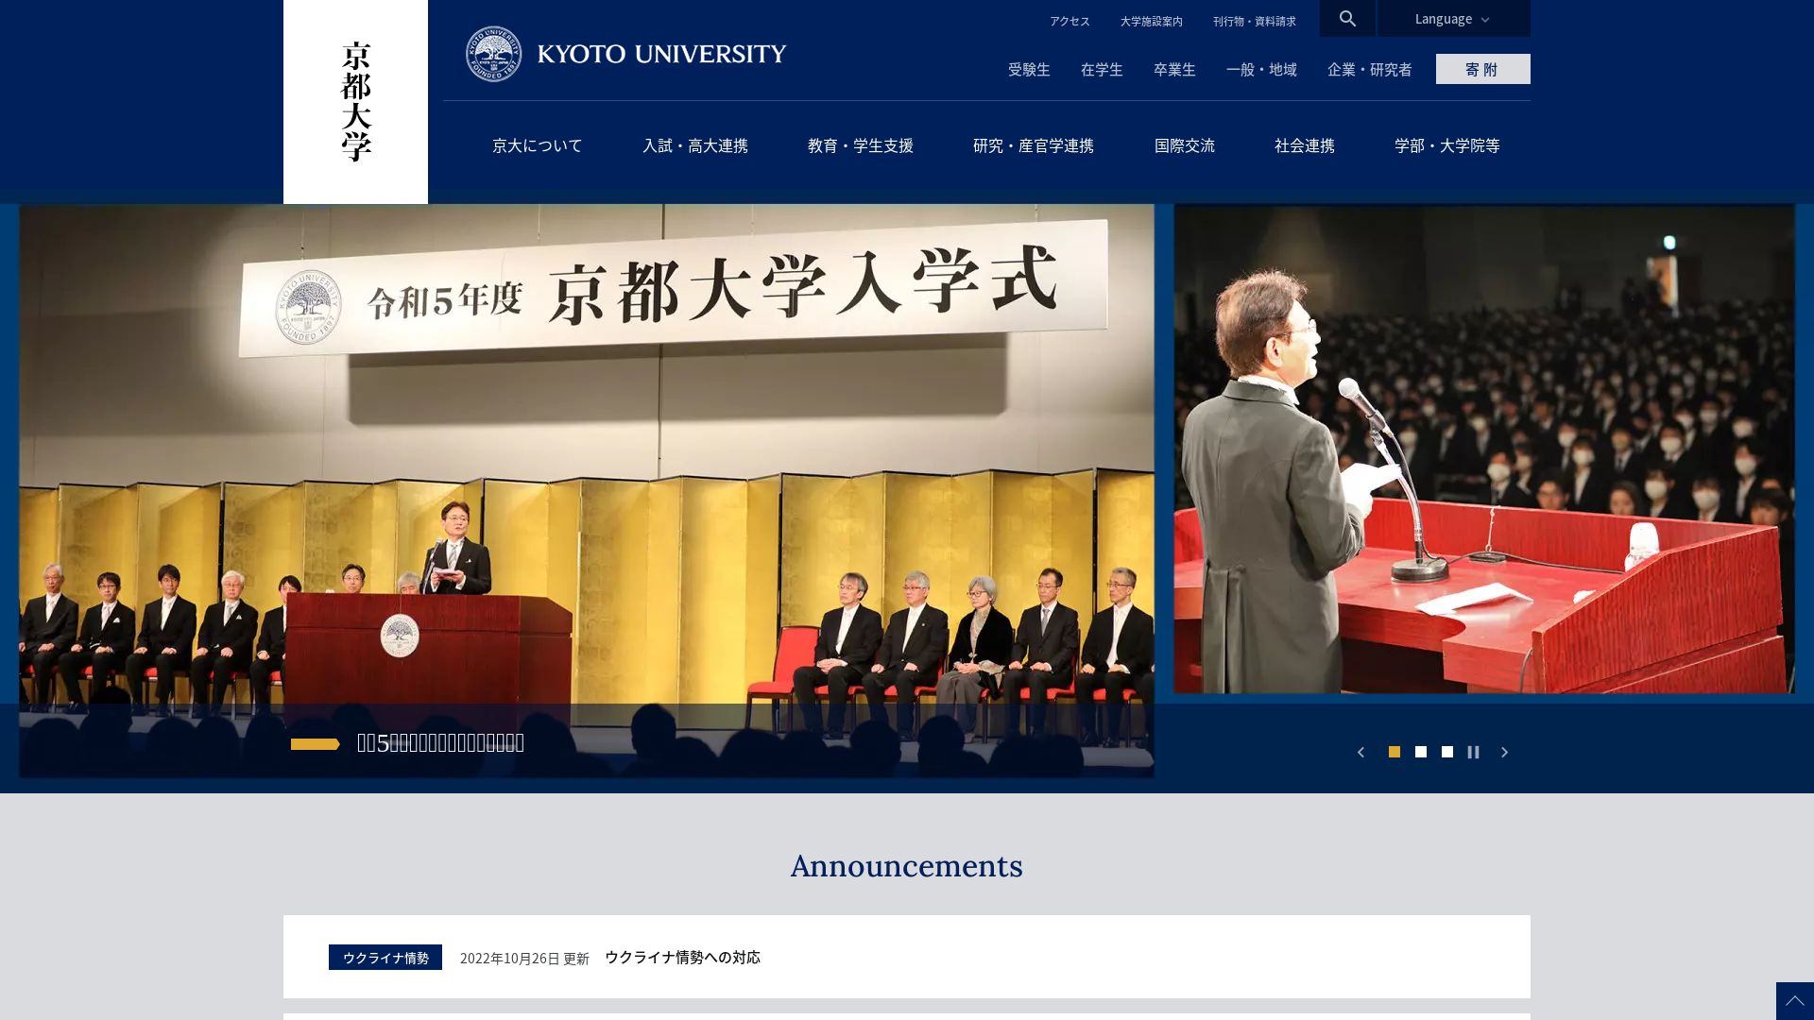Open the 研究・産官学連携 menu

coord(1033,145)
